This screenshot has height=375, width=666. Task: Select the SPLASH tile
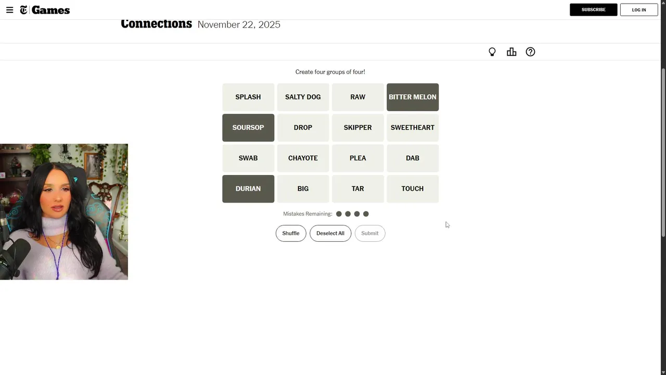[x=248, y=97]
